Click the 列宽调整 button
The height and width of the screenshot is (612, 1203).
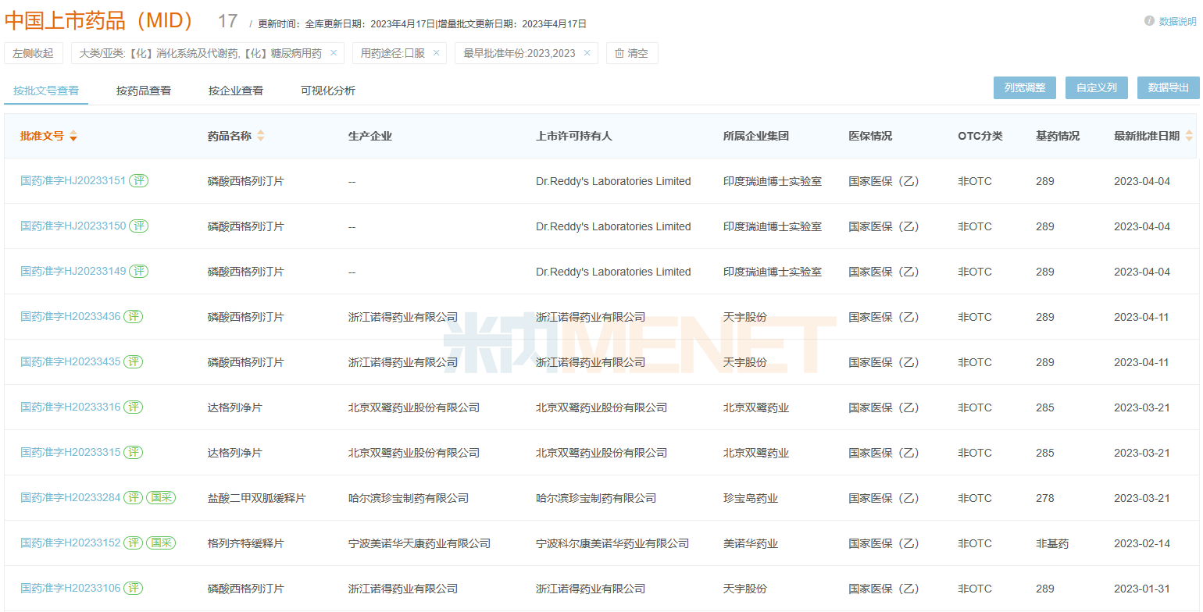click(x=1025, y=88)
